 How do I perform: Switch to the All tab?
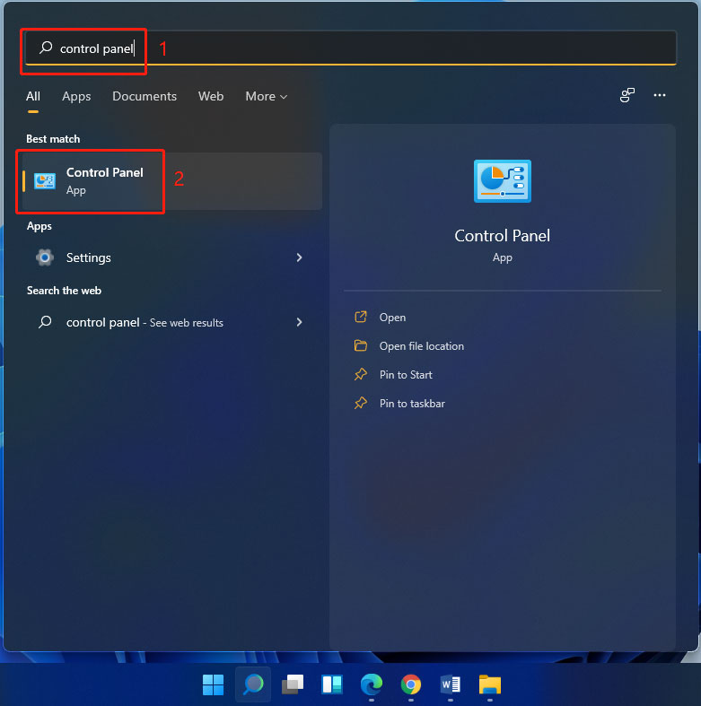click(33, 96)
